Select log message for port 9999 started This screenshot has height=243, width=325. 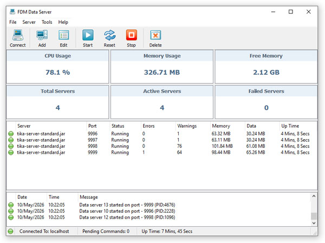point(127,205)
